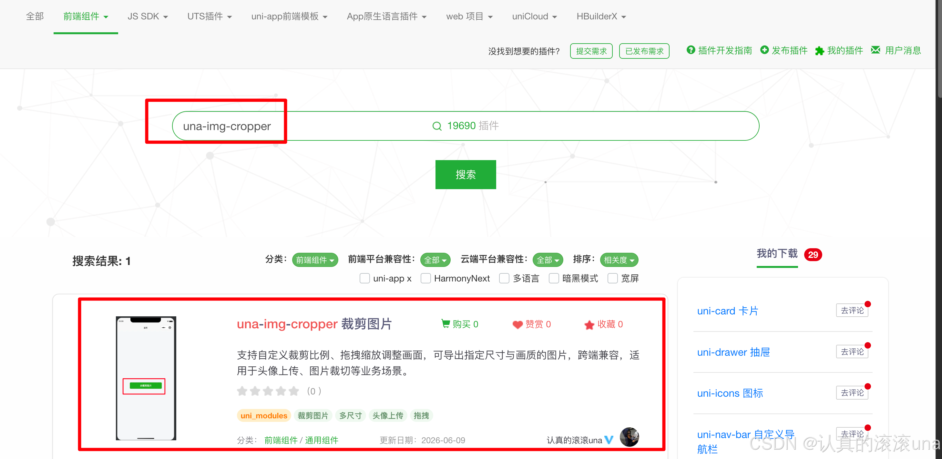The height and width of the screenshot is (459, 942).
Task: Click the 我的插件 link
Action: (845, 50)
